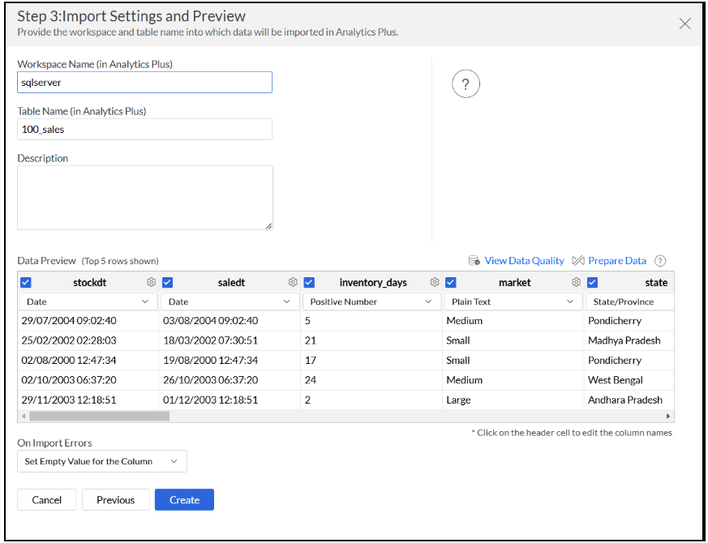This screenshot has height=543, width=708.
Task: Click the View Data Quality database icon
Action: tap(474, 261)
